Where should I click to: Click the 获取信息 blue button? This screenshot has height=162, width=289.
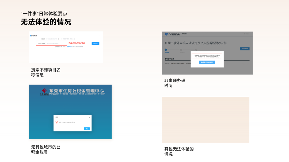click(x=96, y=43)
